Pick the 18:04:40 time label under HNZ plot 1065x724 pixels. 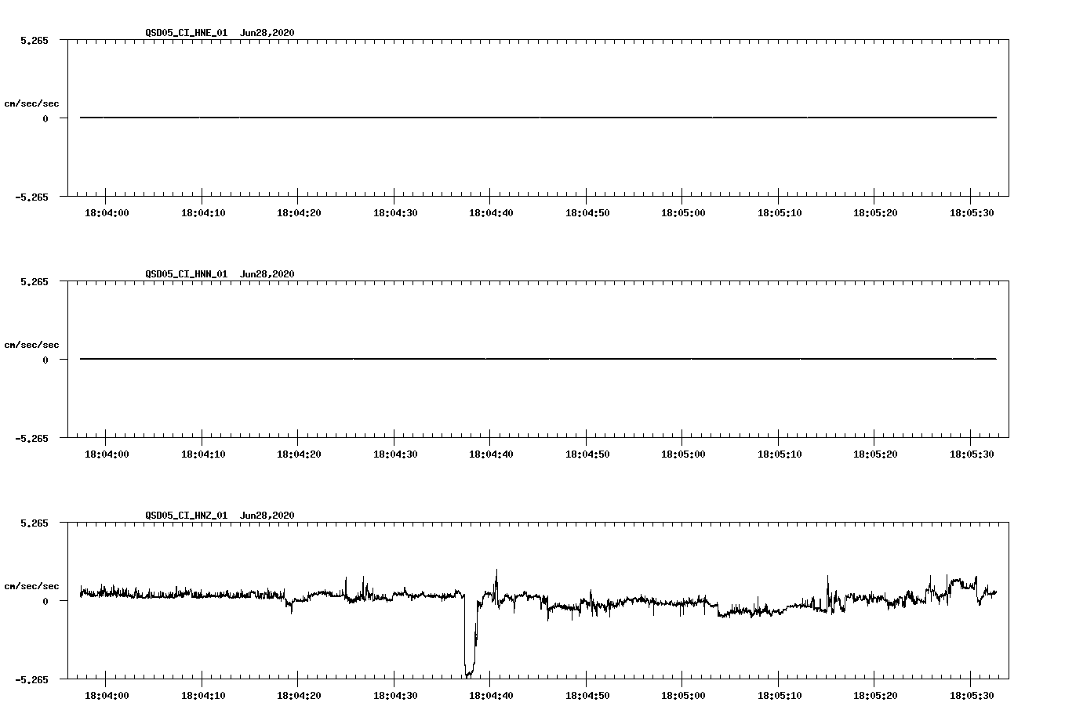click(x=490, y=696)
